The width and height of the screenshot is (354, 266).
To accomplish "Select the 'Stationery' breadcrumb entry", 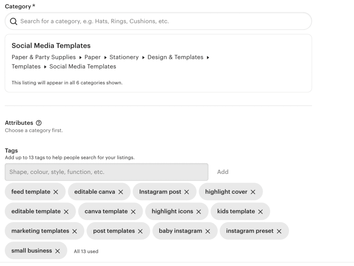I will pyautogui.click(x=124, y=57).
